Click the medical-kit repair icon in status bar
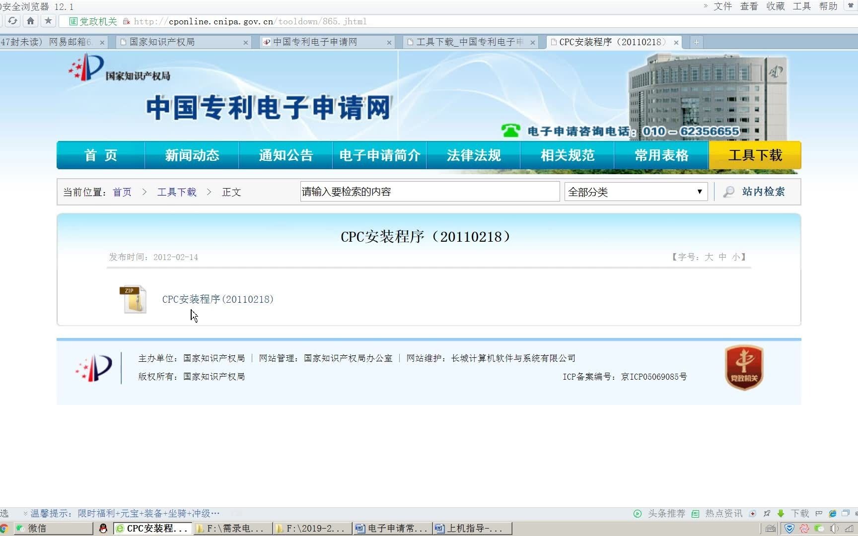858x536 pixels. tap(753, 514)
